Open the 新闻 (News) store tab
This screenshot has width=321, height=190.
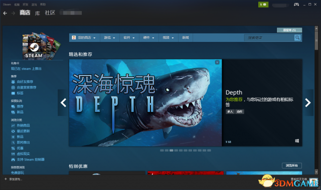point(186,37)
